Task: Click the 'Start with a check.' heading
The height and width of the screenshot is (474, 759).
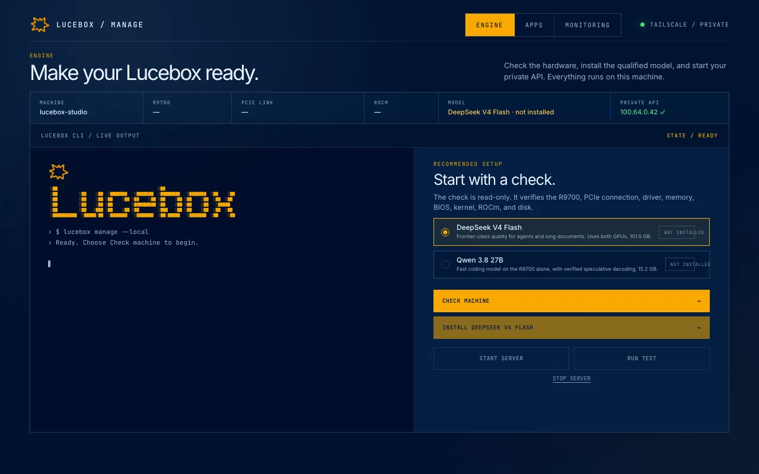Action: 495,180
